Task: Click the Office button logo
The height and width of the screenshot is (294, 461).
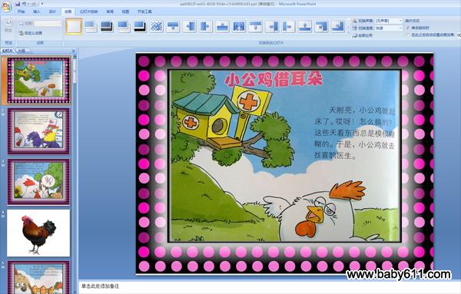Action: pyautogui.click(x=6, y=6)
